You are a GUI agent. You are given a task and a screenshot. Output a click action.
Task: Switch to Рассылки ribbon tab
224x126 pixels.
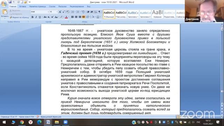pyautogui.click(x=62, y=7)
